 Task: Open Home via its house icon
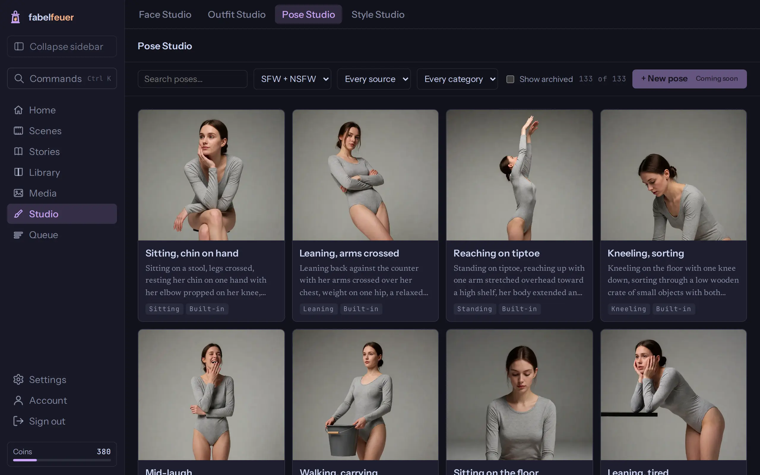18,110
